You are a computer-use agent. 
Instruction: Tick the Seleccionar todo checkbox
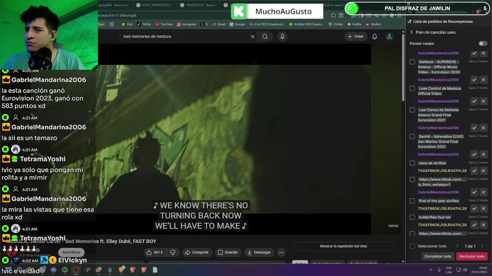coord(412,246)
